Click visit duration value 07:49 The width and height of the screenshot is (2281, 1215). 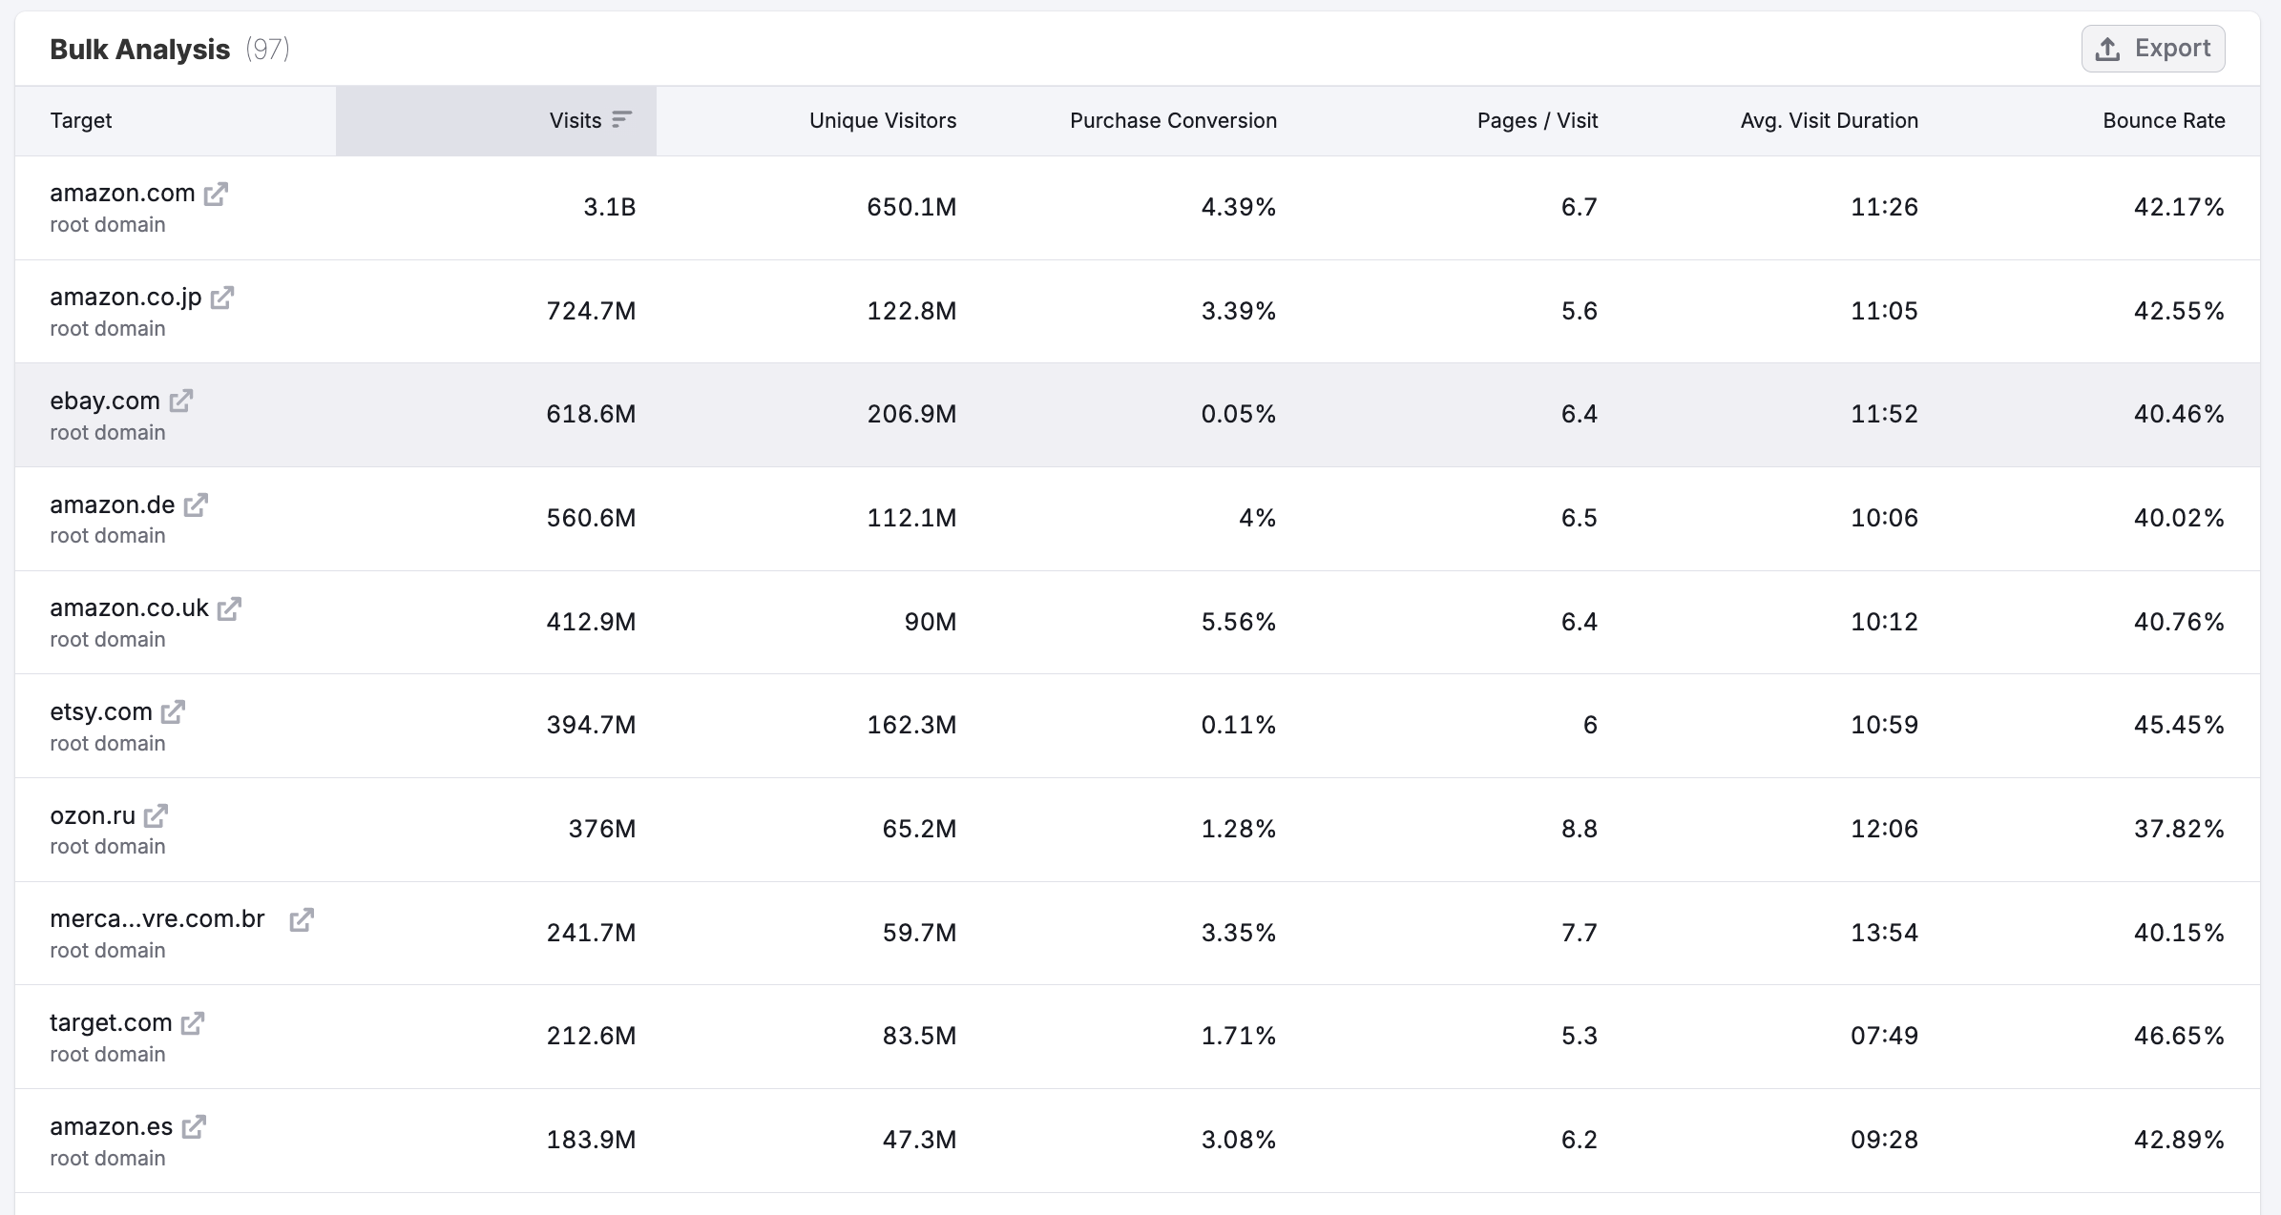pyautogui.click(x=1885, y=1036)
